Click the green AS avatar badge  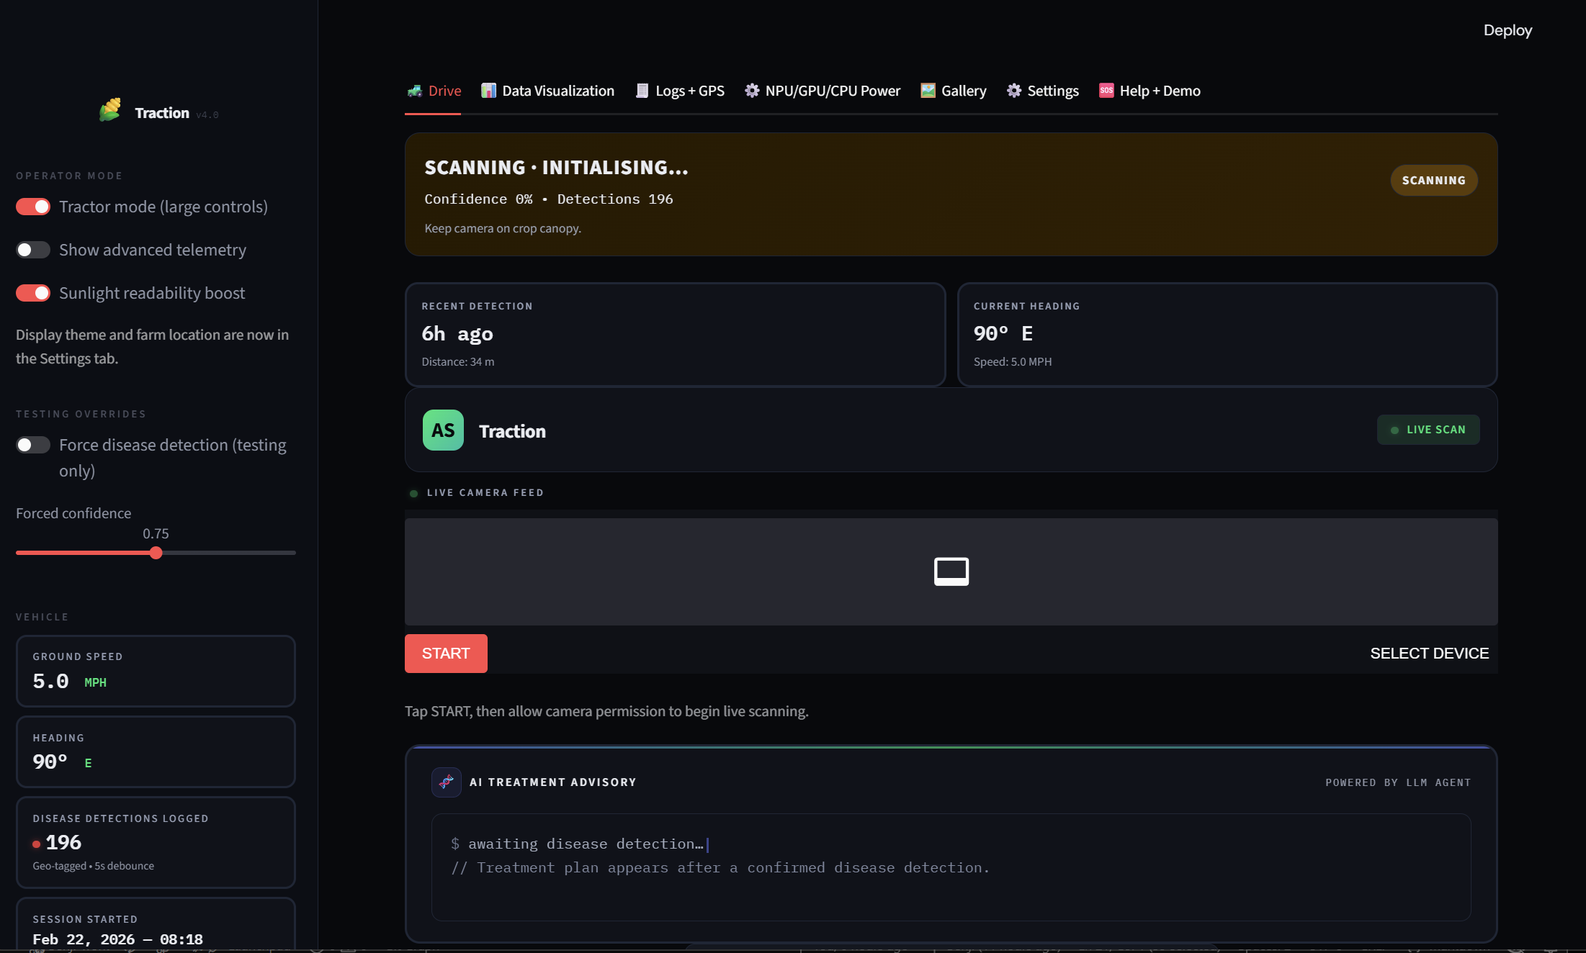point(443,430)
